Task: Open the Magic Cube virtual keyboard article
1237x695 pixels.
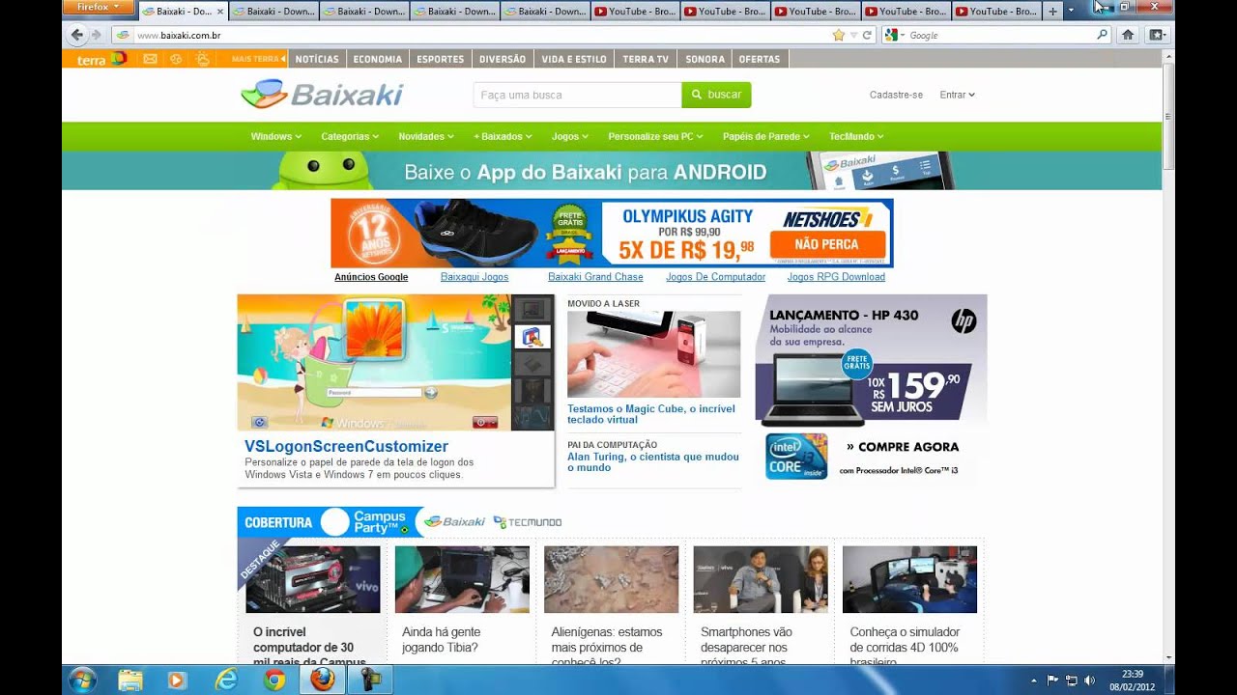Action: click(651, 414)
